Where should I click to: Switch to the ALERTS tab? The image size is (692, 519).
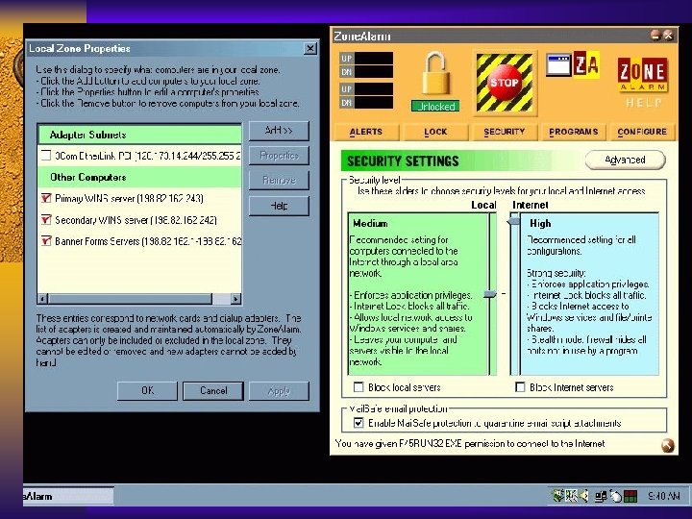(x=366, y=132)
